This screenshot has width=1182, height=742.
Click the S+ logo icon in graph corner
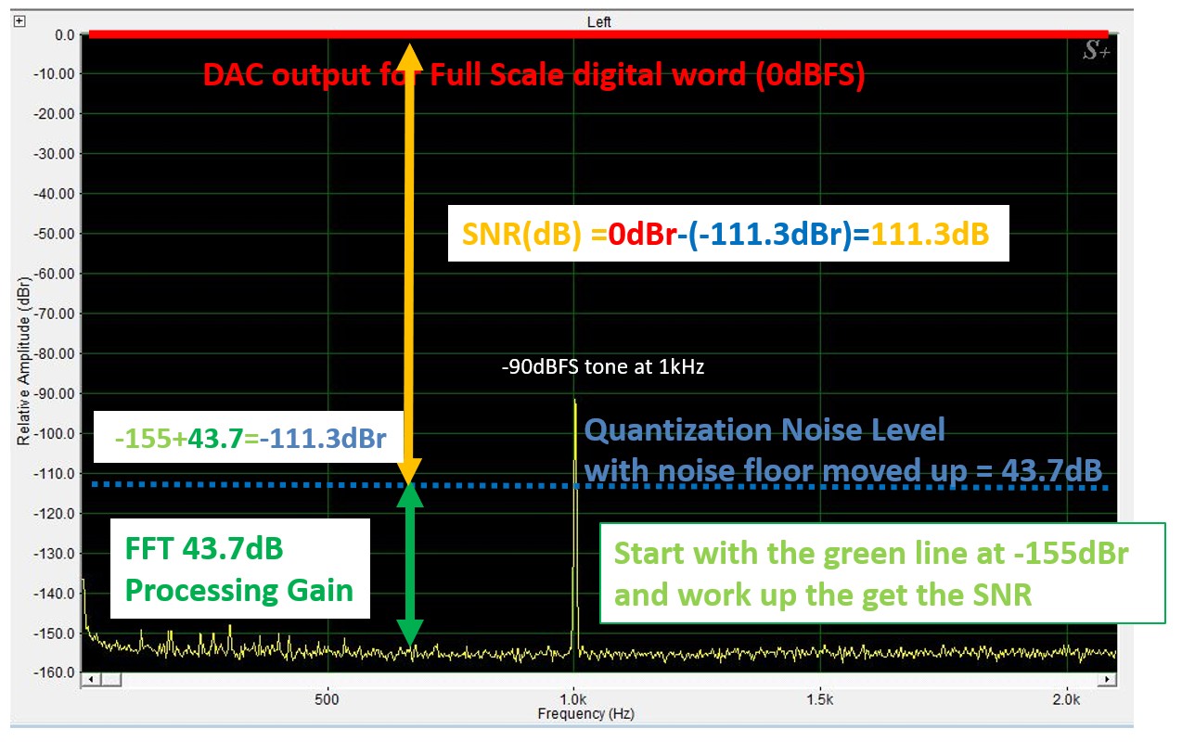click(1096, 52)
